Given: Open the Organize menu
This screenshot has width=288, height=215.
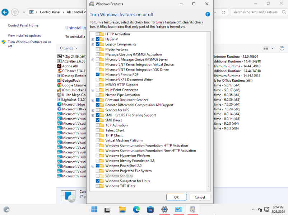Looking at the screenshot, I should tap(69, 48).
